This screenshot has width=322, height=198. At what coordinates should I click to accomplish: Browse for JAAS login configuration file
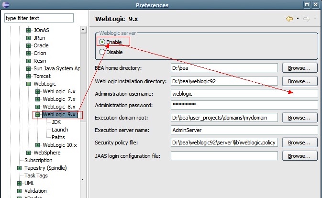pyautogui.click(x=300, y=156)
